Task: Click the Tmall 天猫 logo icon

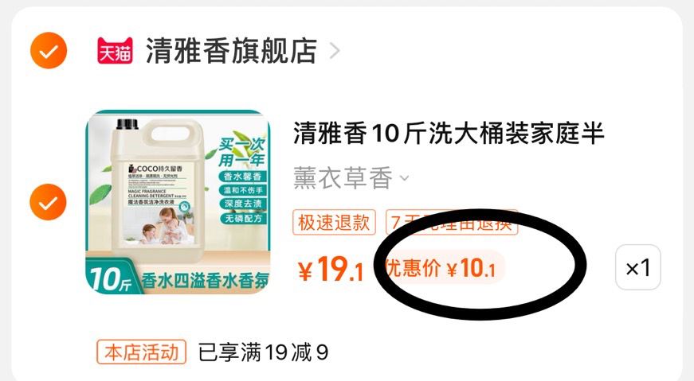Action: coord(115,50)
